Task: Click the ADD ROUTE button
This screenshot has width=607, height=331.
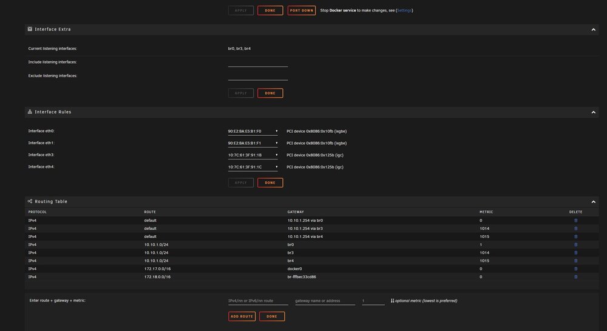Action: (242, 316)
